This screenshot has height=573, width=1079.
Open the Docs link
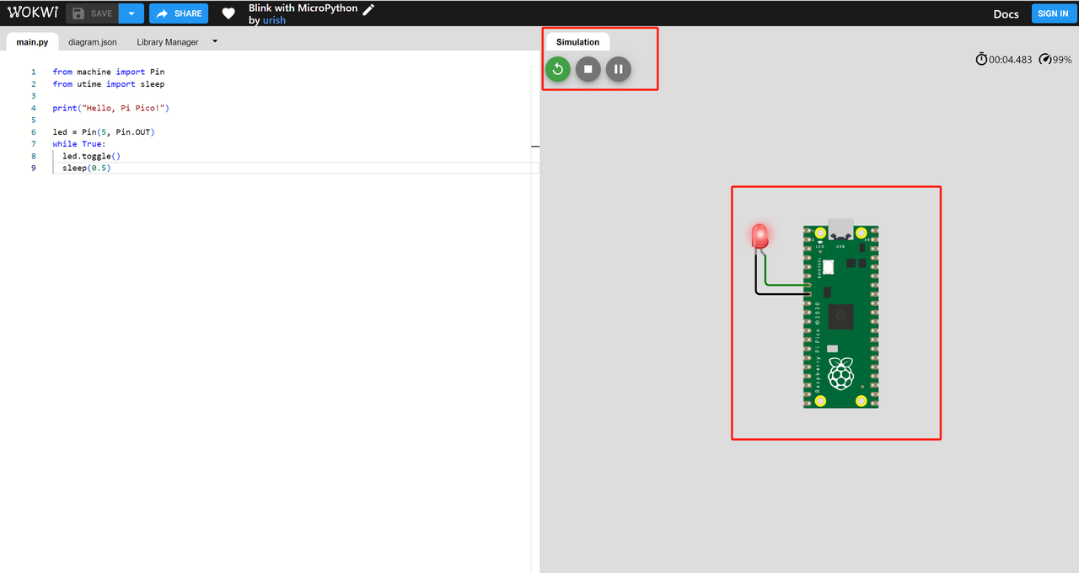click(1006, 13)
